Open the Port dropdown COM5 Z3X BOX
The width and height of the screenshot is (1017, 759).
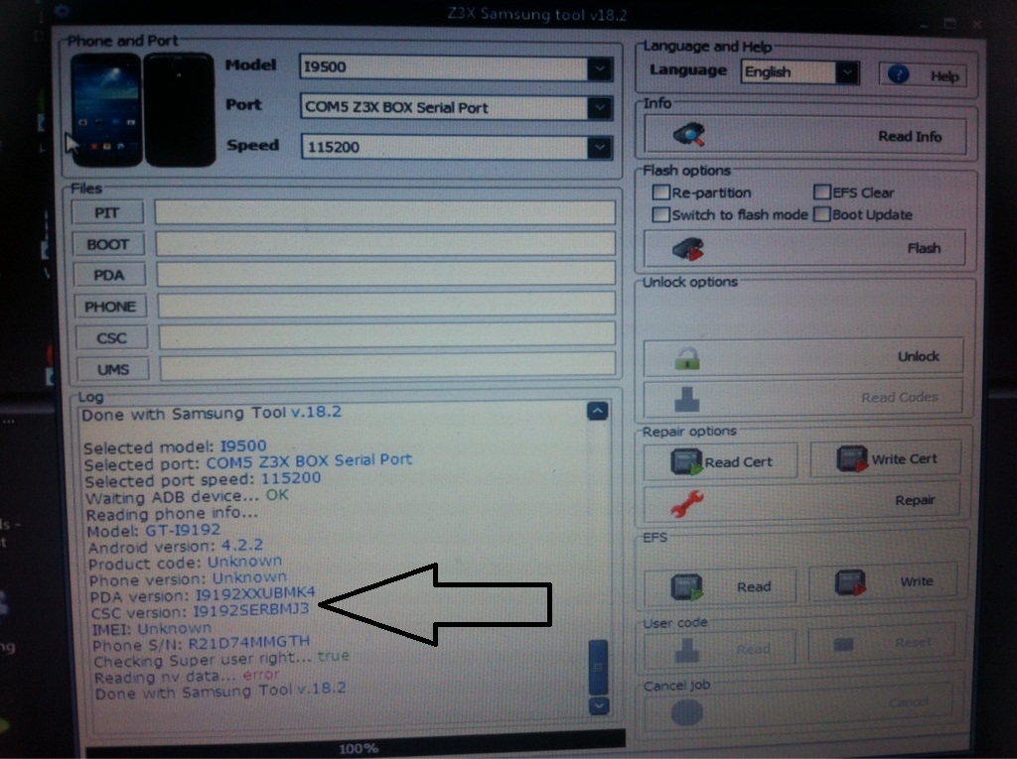point(599,107)
